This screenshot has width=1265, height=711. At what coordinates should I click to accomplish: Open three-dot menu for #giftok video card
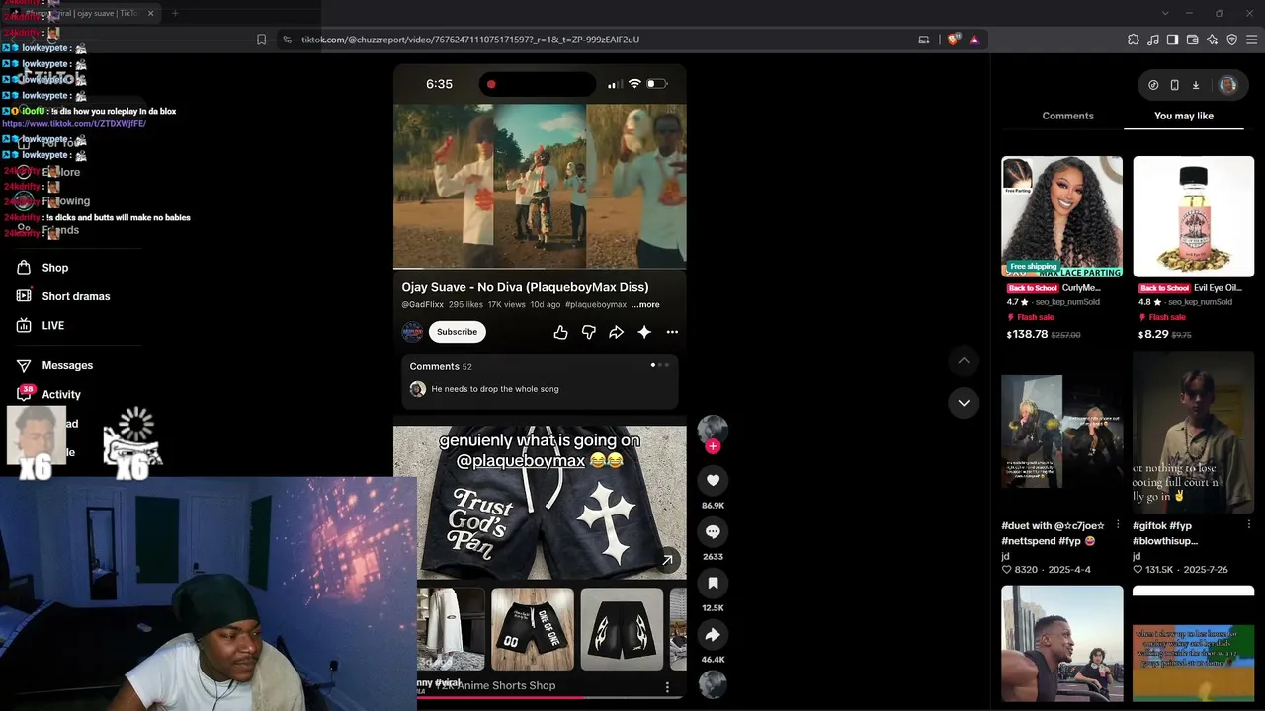tap(1249, 525)
